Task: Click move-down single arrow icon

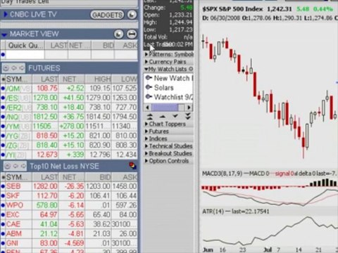Action: [x=175, y=116]
